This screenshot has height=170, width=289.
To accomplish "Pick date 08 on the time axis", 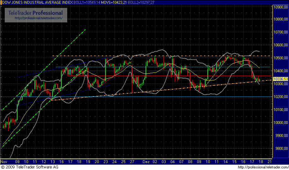I will (x=190, y=162).
